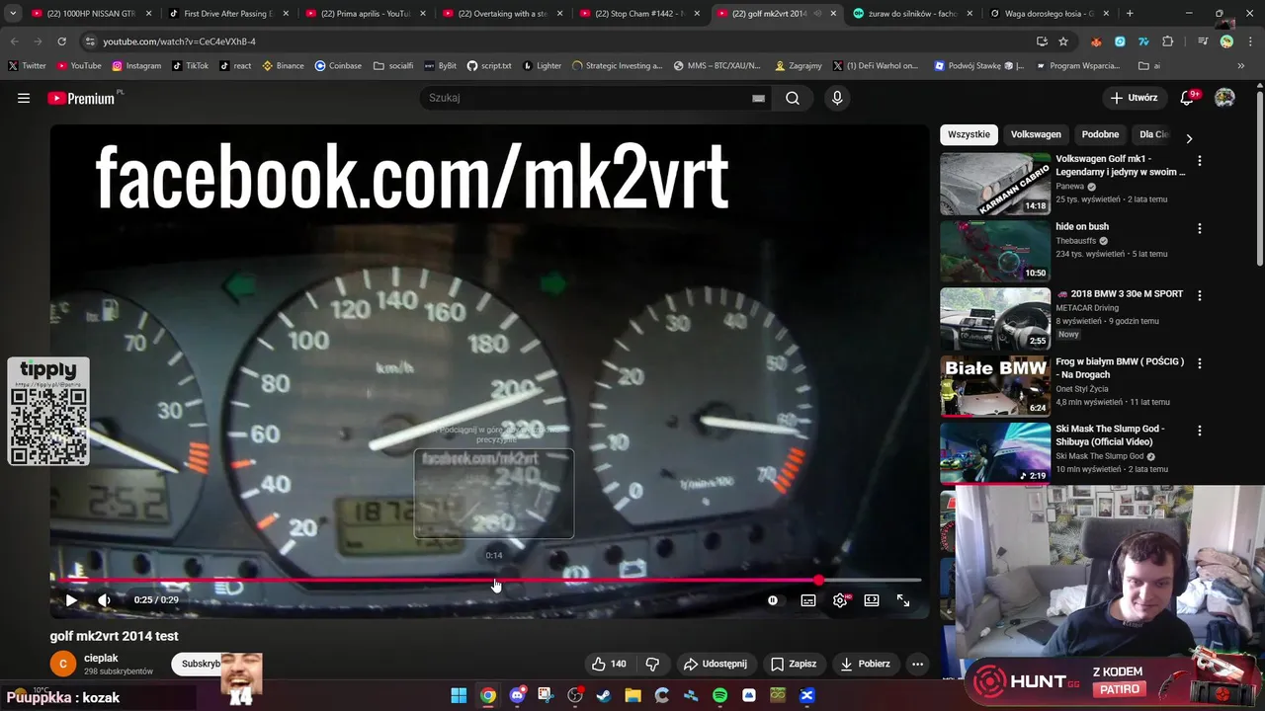The image size is (1265, 711).
Task: Click the browser address bar URL
Action: point(179,41)
